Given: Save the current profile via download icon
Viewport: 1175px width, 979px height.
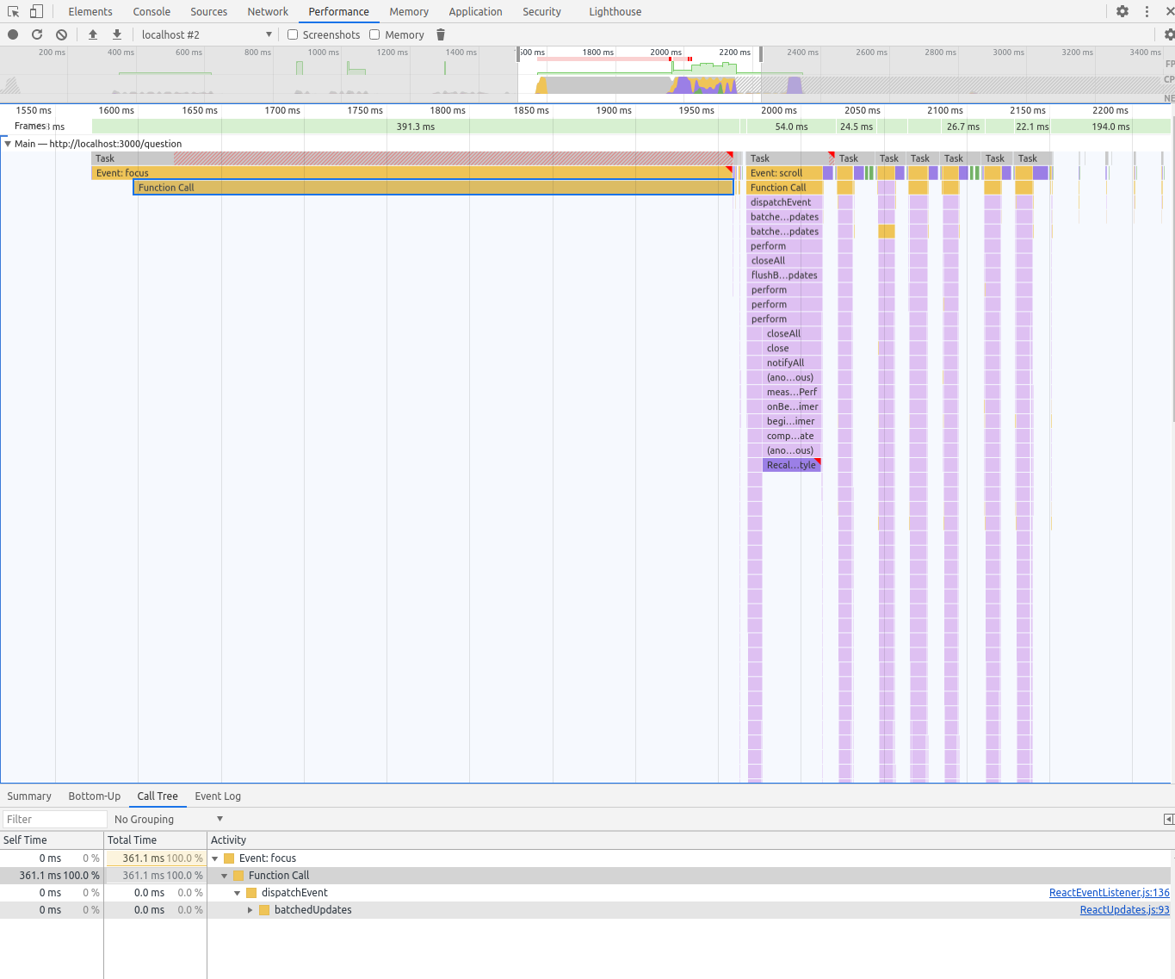Looking at the screenshot, I should pos(116,34).
